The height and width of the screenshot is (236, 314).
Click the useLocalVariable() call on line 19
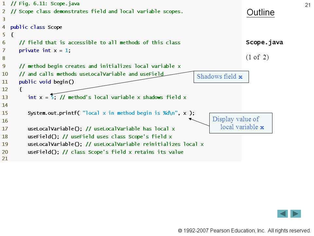55,144
